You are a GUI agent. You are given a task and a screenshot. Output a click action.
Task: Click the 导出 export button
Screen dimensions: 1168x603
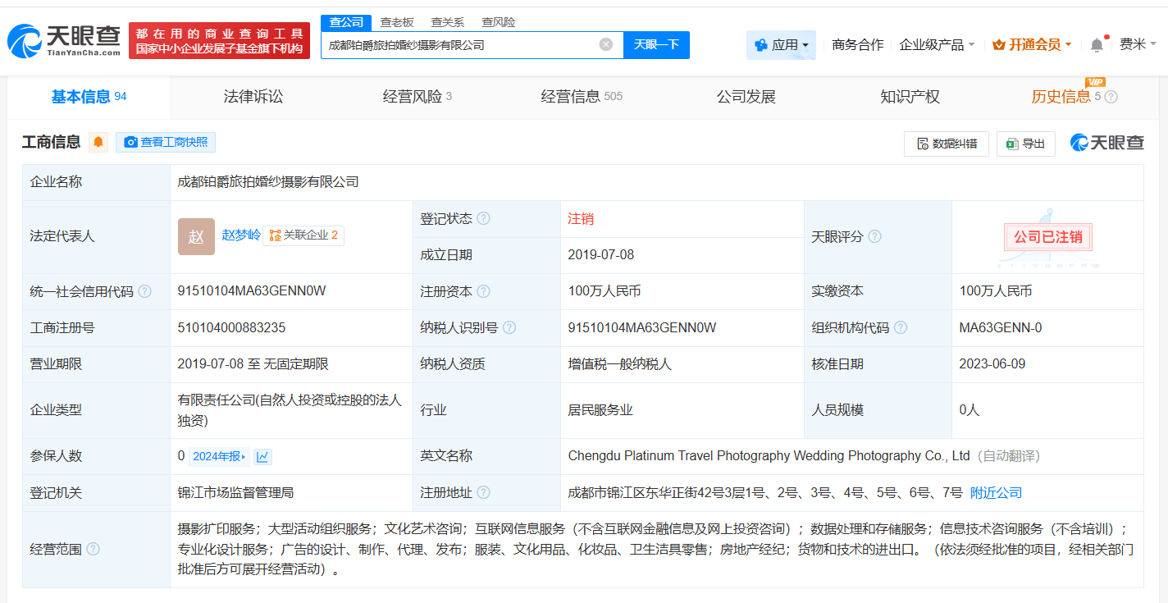1025,144
